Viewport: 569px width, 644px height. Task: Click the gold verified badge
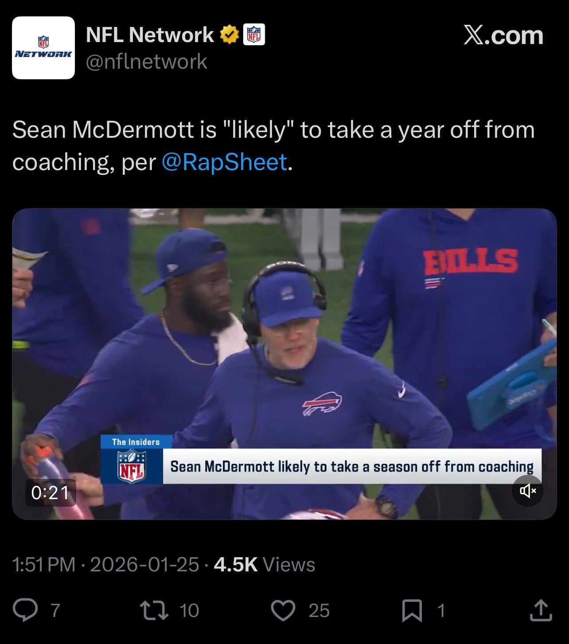[230, 35]
